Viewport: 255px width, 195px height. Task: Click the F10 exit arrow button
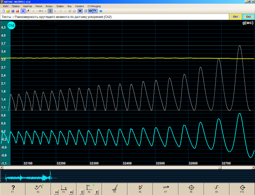click(x=242, y=188)
